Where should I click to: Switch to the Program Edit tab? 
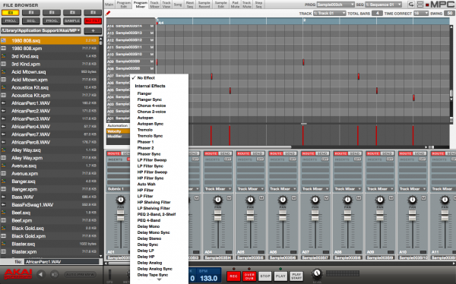tap(124, 5)
